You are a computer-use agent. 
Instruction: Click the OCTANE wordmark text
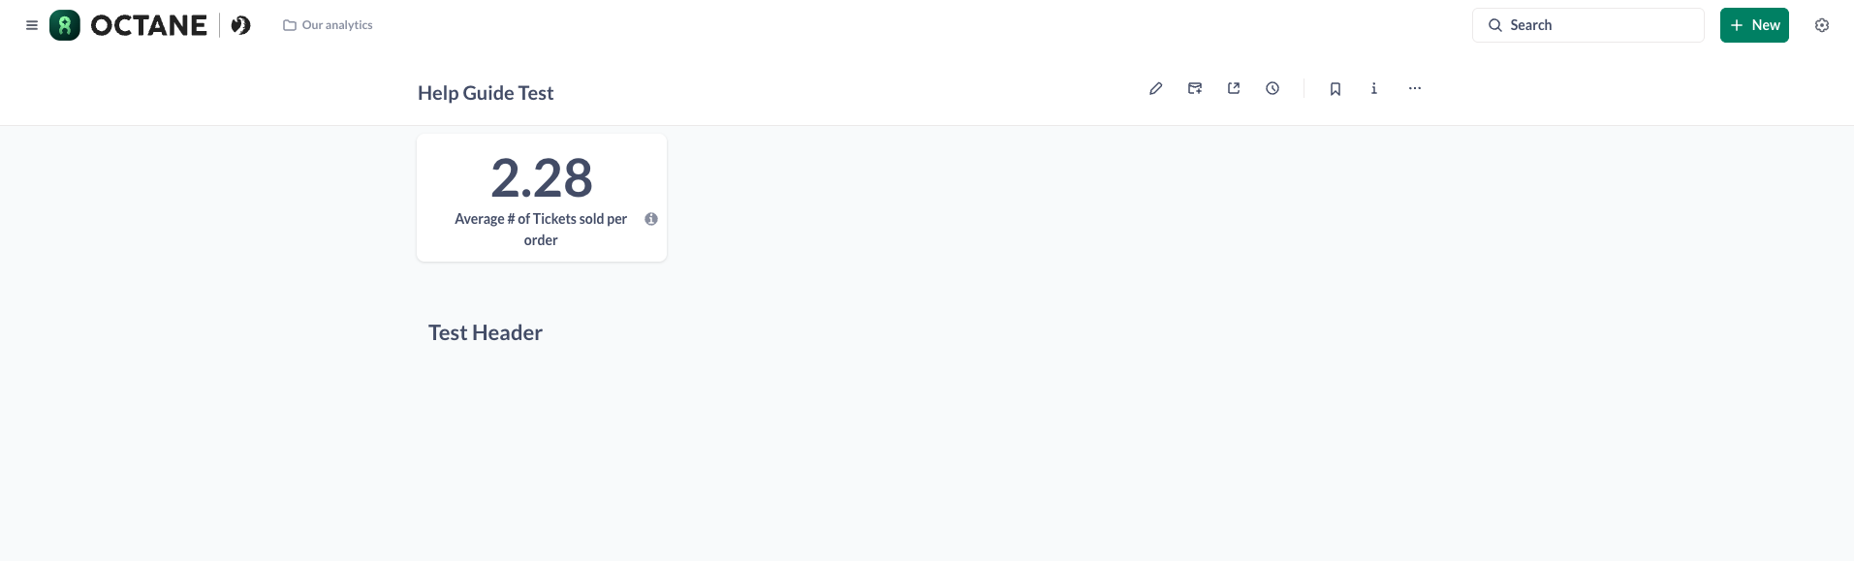(x=148, y=25)
